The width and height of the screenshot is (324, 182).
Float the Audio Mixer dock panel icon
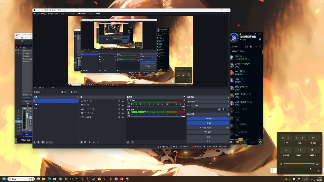(x=184, y=97)
